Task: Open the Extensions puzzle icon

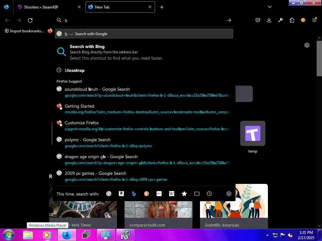Action: pyautogui.click(x=292, y=20)
